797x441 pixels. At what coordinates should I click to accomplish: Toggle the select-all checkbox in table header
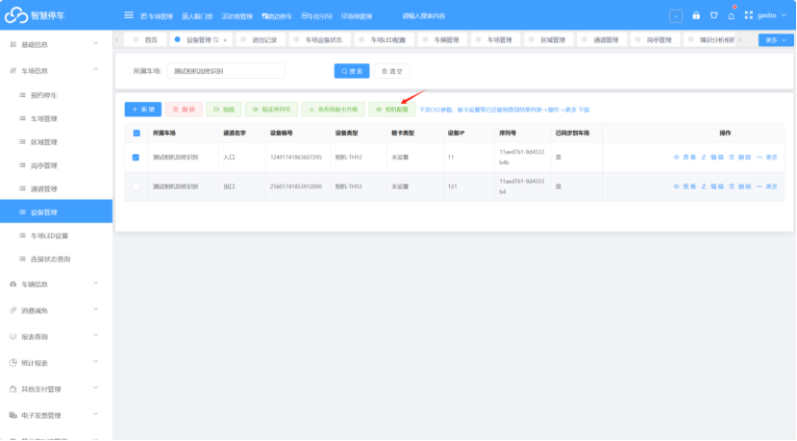coord(137,134)
